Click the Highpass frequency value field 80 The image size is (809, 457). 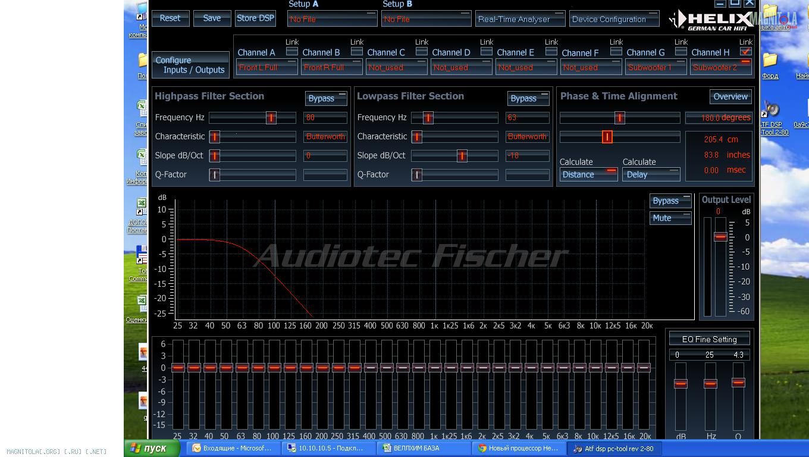(x=325, y=118)
